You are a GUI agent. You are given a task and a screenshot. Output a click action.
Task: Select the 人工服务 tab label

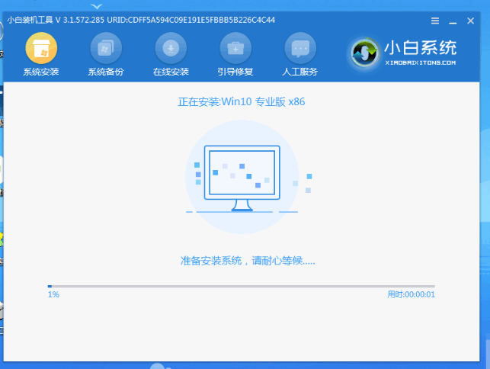pyautogui.click(x=300, y=72)
